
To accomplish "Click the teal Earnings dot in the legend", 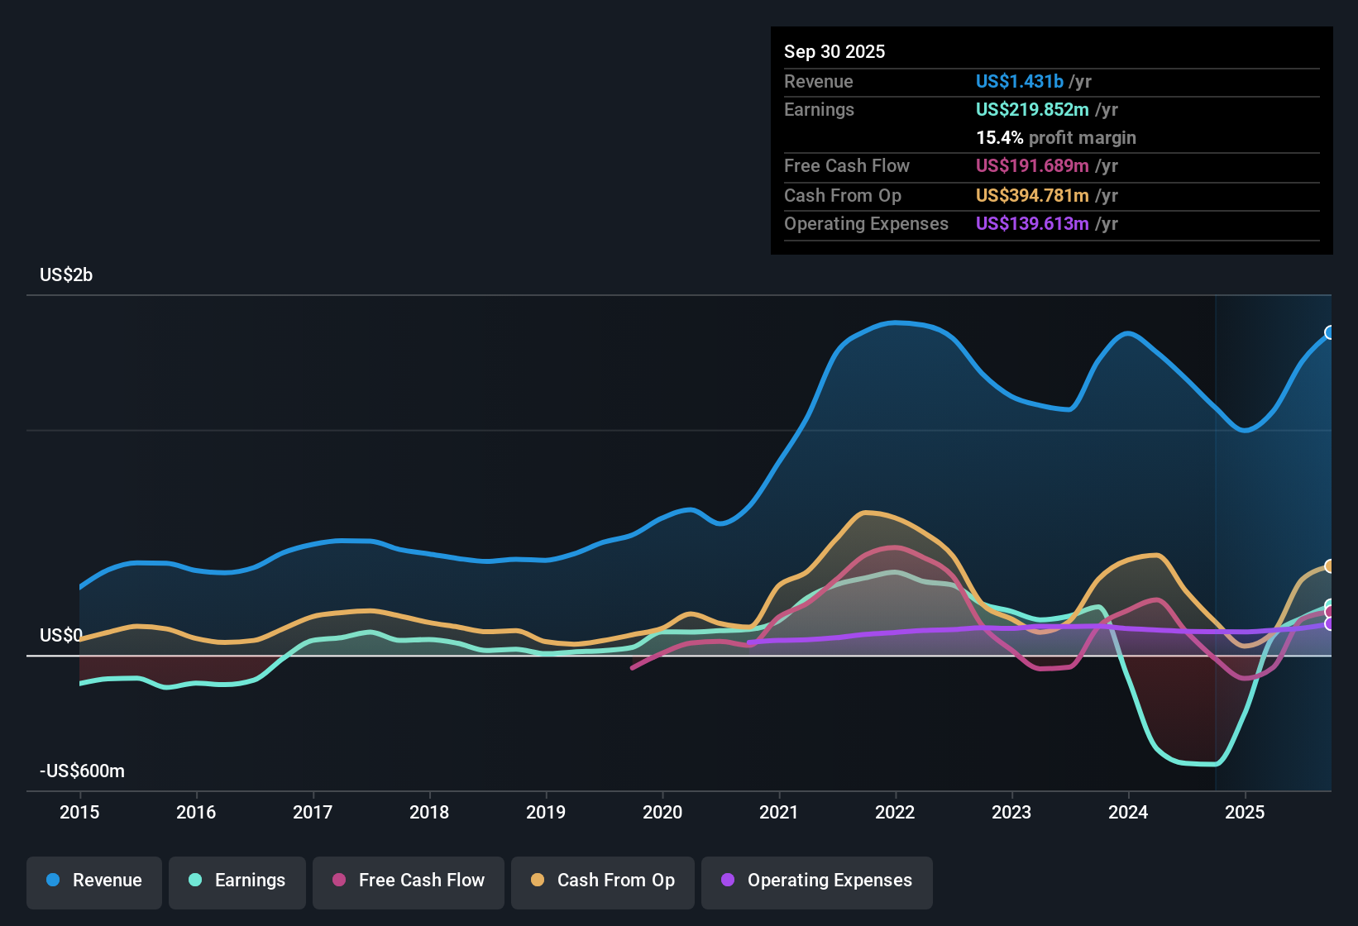I will (x=195, y=881).
